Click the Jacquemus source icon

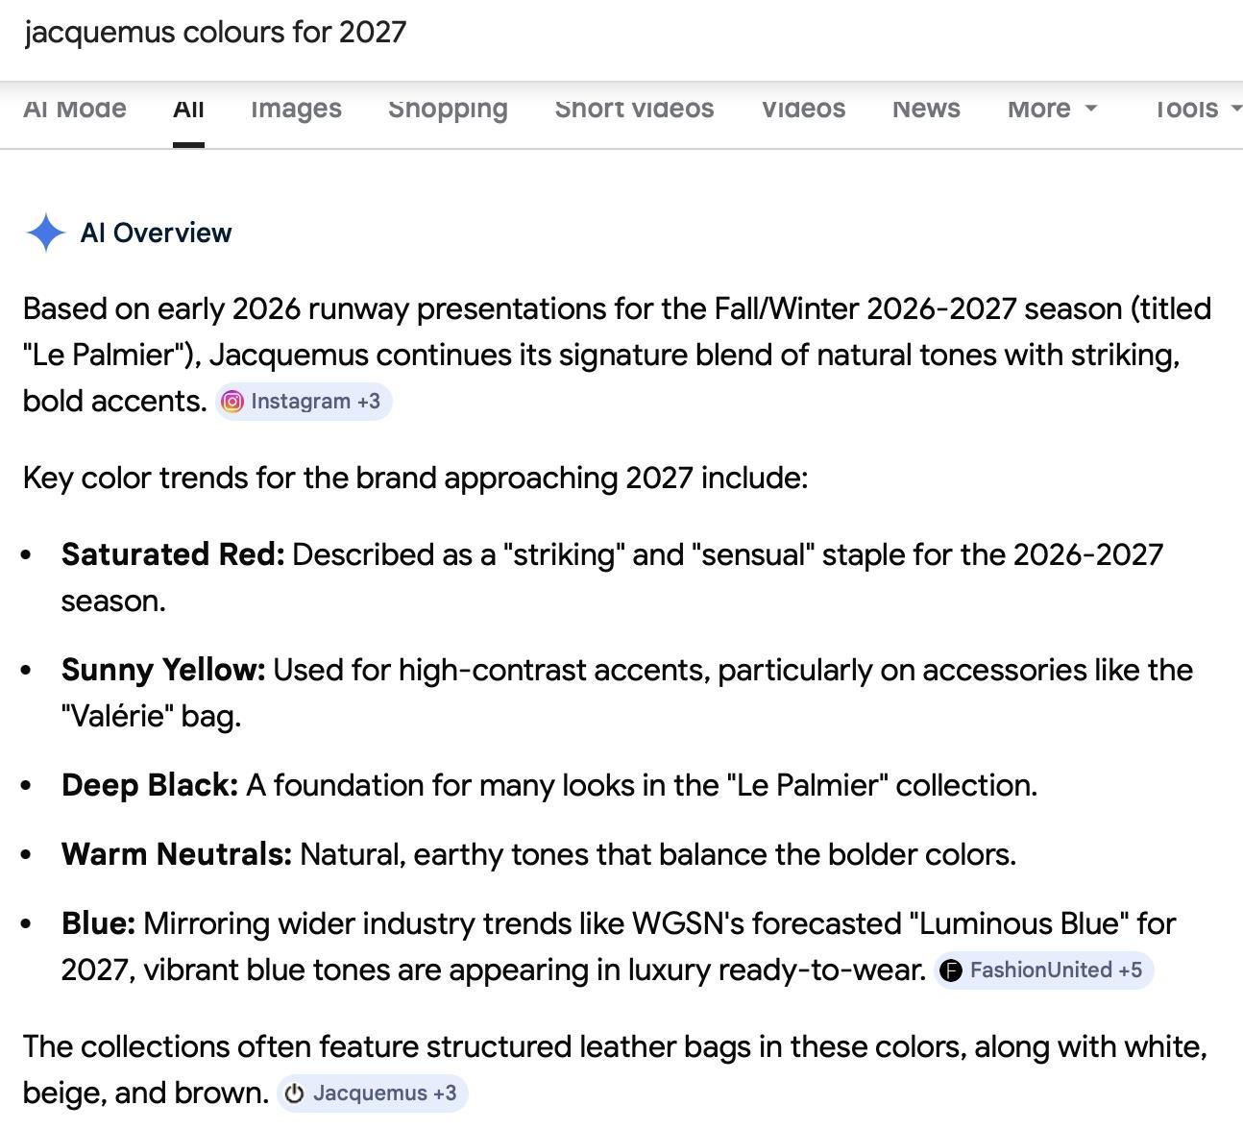tap(295, 1093)
